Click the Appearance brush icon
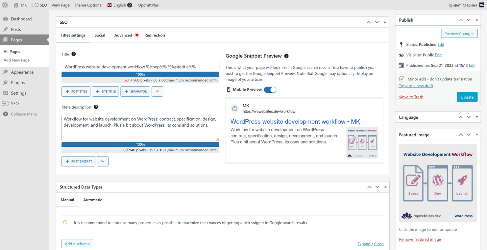 (6, 72)
